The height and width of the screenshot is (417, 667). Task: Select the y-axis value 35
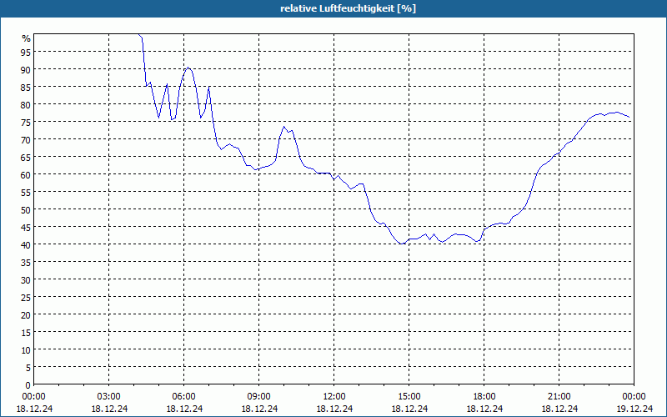[x=26, y=262]
